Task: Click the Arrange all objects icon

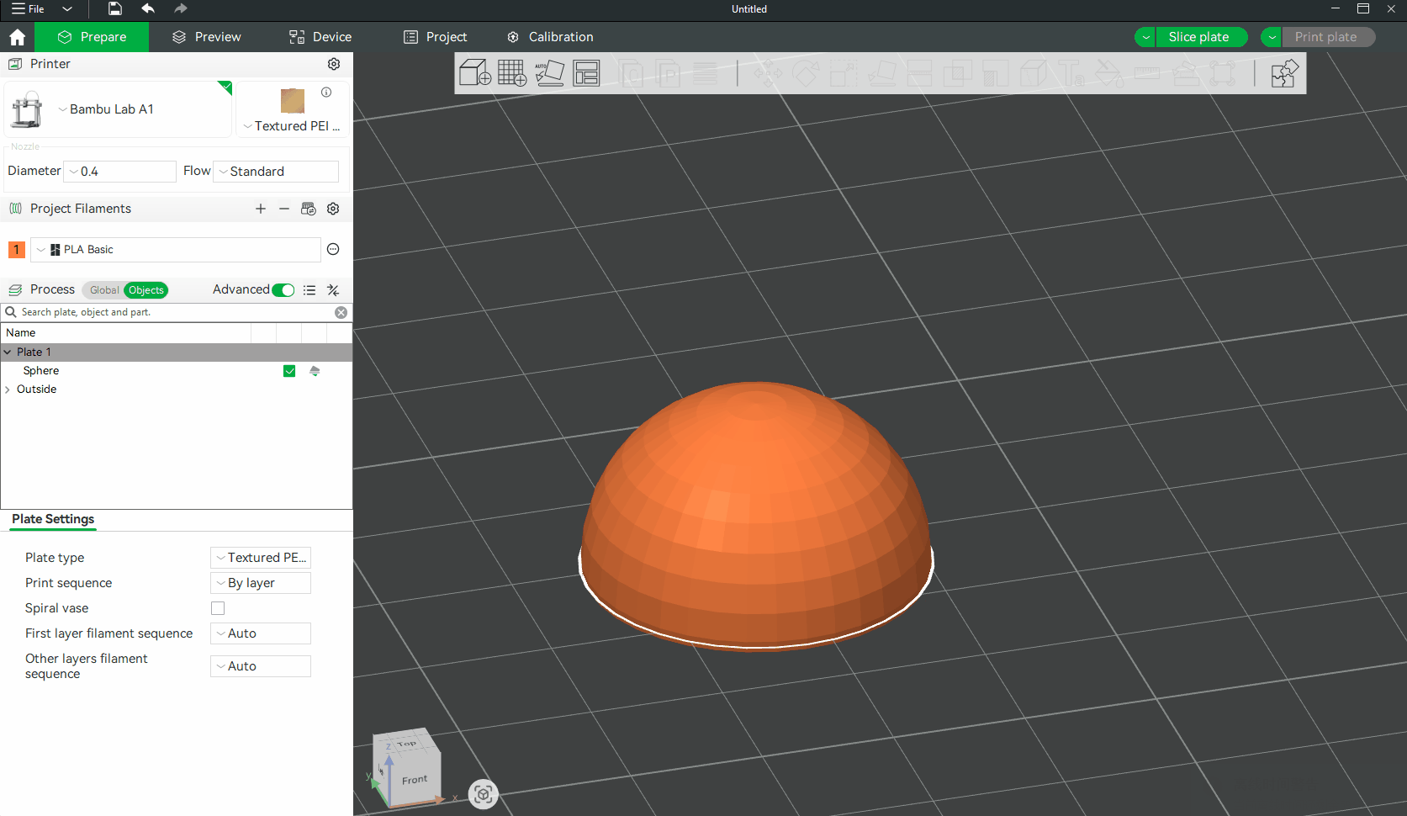Action: tap(586, 73)
